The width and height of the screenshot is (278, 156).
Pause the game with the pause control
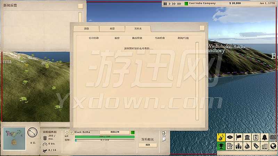coord(165,3)
